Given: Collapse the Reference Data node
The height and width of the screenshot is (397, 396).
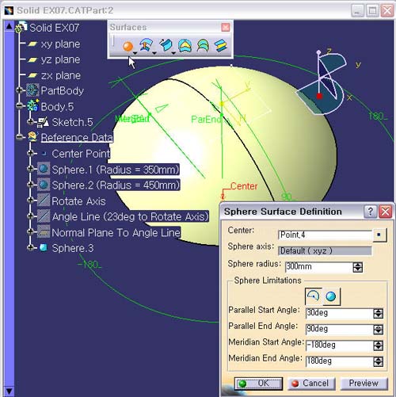Looking at the screenshot, I should 19,137.
